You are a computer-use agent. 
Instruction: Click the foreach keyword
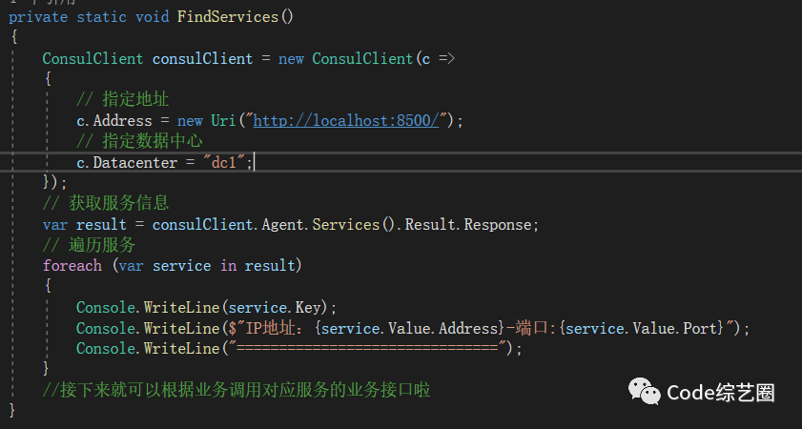[72, 265]
